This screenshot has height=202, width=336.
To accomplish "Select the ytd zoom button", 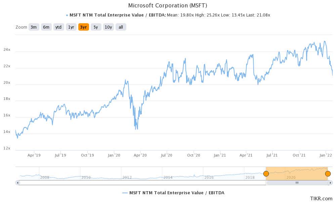I will (x=58, y=27).
